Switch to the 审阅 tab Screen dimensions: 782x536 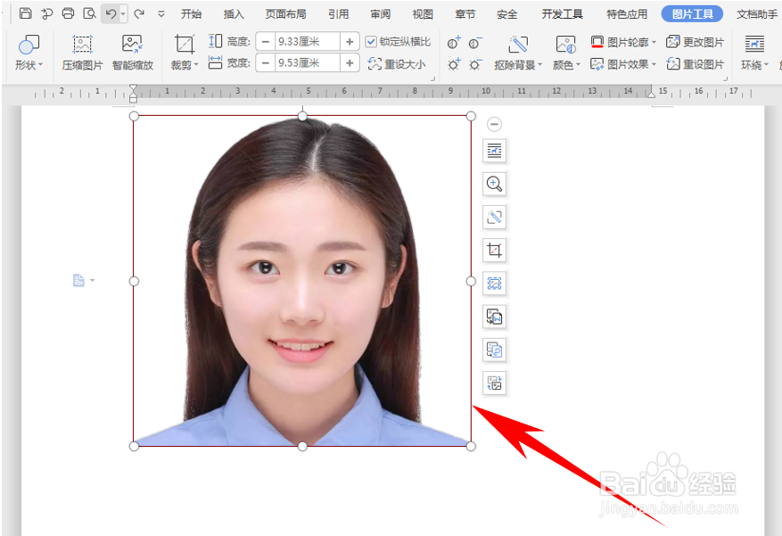coord(381,14)
